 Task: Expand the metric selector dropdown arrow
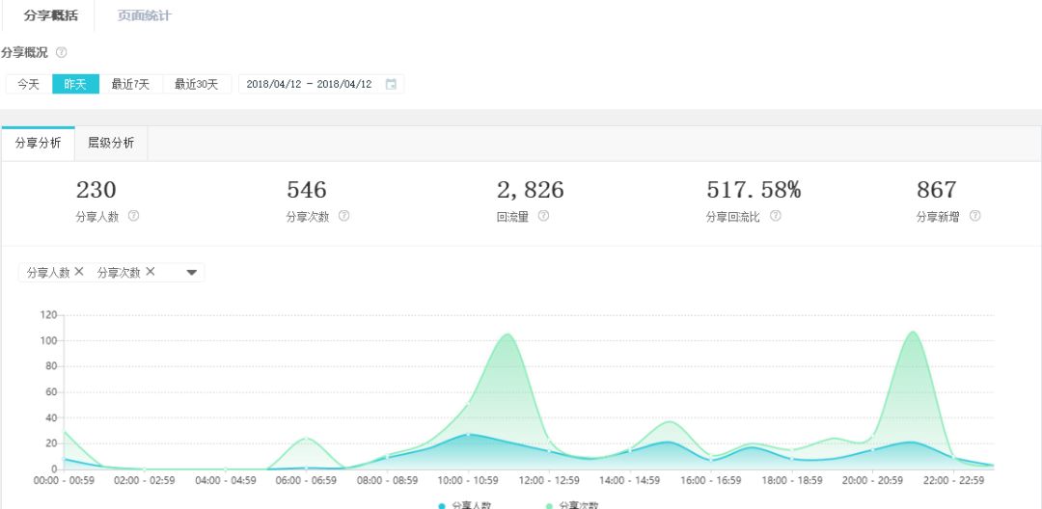(191, 272)
